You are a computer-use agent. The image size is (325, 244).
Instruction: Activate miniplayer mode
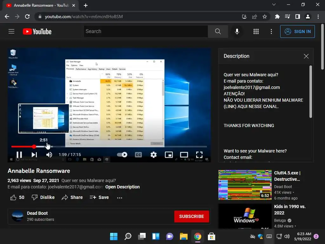pyautogui.click(x=169, y=155)
